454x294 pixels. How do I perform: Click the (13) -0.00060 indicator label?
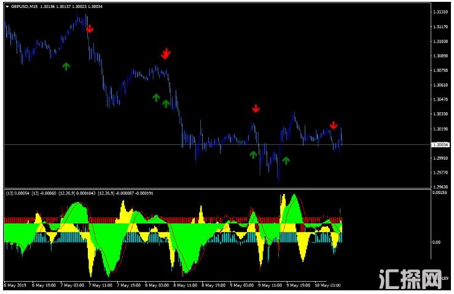(x=44, y=193)
